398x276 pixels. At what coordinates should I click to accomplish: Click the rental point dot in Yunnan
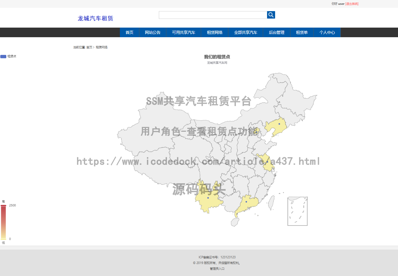click(x=208, y=198)
